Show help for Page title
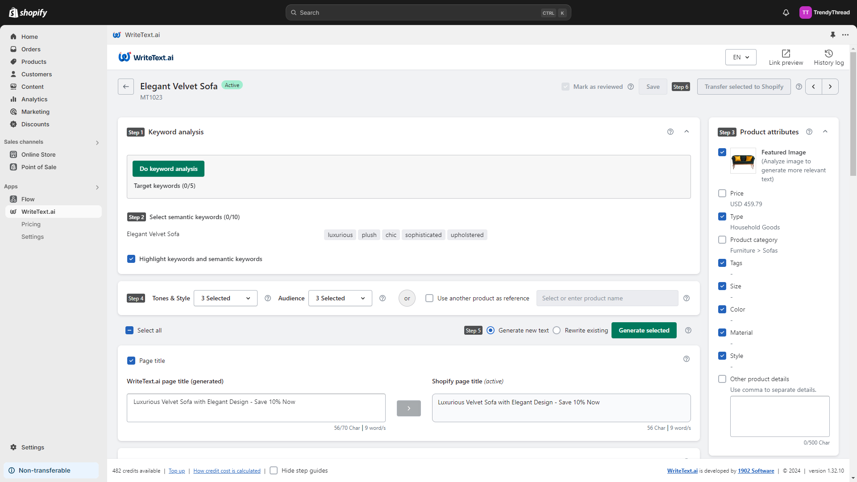This screenshot has height=482, width=857. (x=686, y=359)
